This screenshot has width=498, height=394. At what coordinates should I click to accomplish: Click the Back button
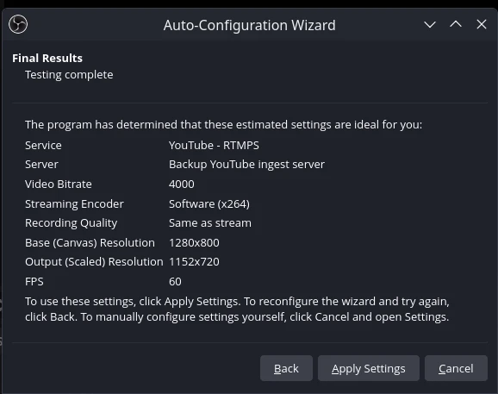coord(286,368)
